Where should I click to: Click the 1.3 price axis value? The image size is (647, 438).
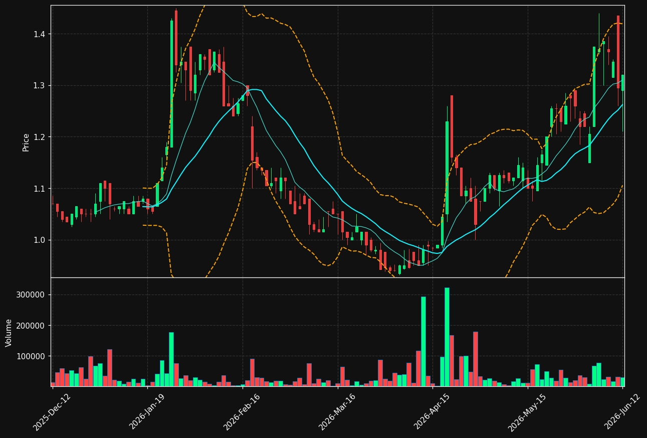coord(39,85)
